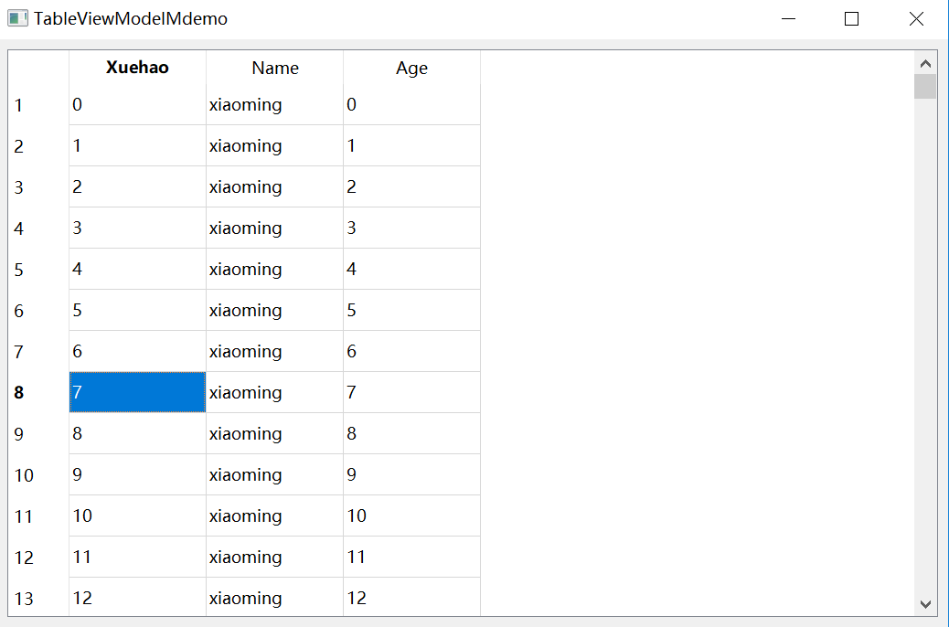Select the table's top-left corner button

[38, 68]
